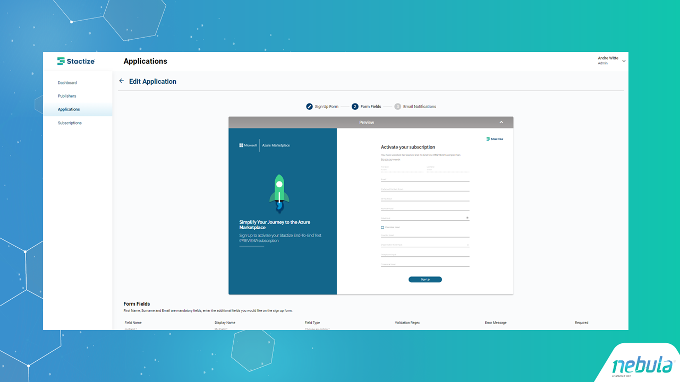Click the Last Name field in preview
This screenshot has width=680, height=382.
point(448,169)
